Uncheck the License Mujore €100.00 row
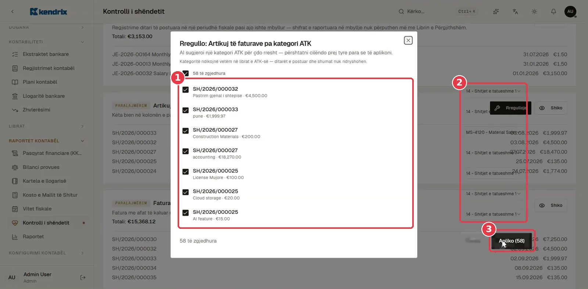Screen dimensions: 588x289 (186, 172)
